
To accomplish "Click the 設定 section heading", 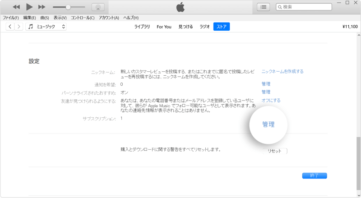I will click(34, 61).
